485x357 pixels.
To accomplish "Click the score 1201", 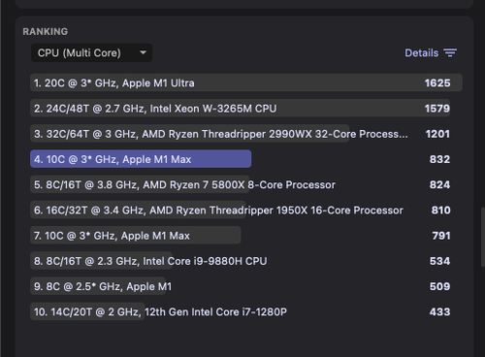I will (x=437, y=134).
